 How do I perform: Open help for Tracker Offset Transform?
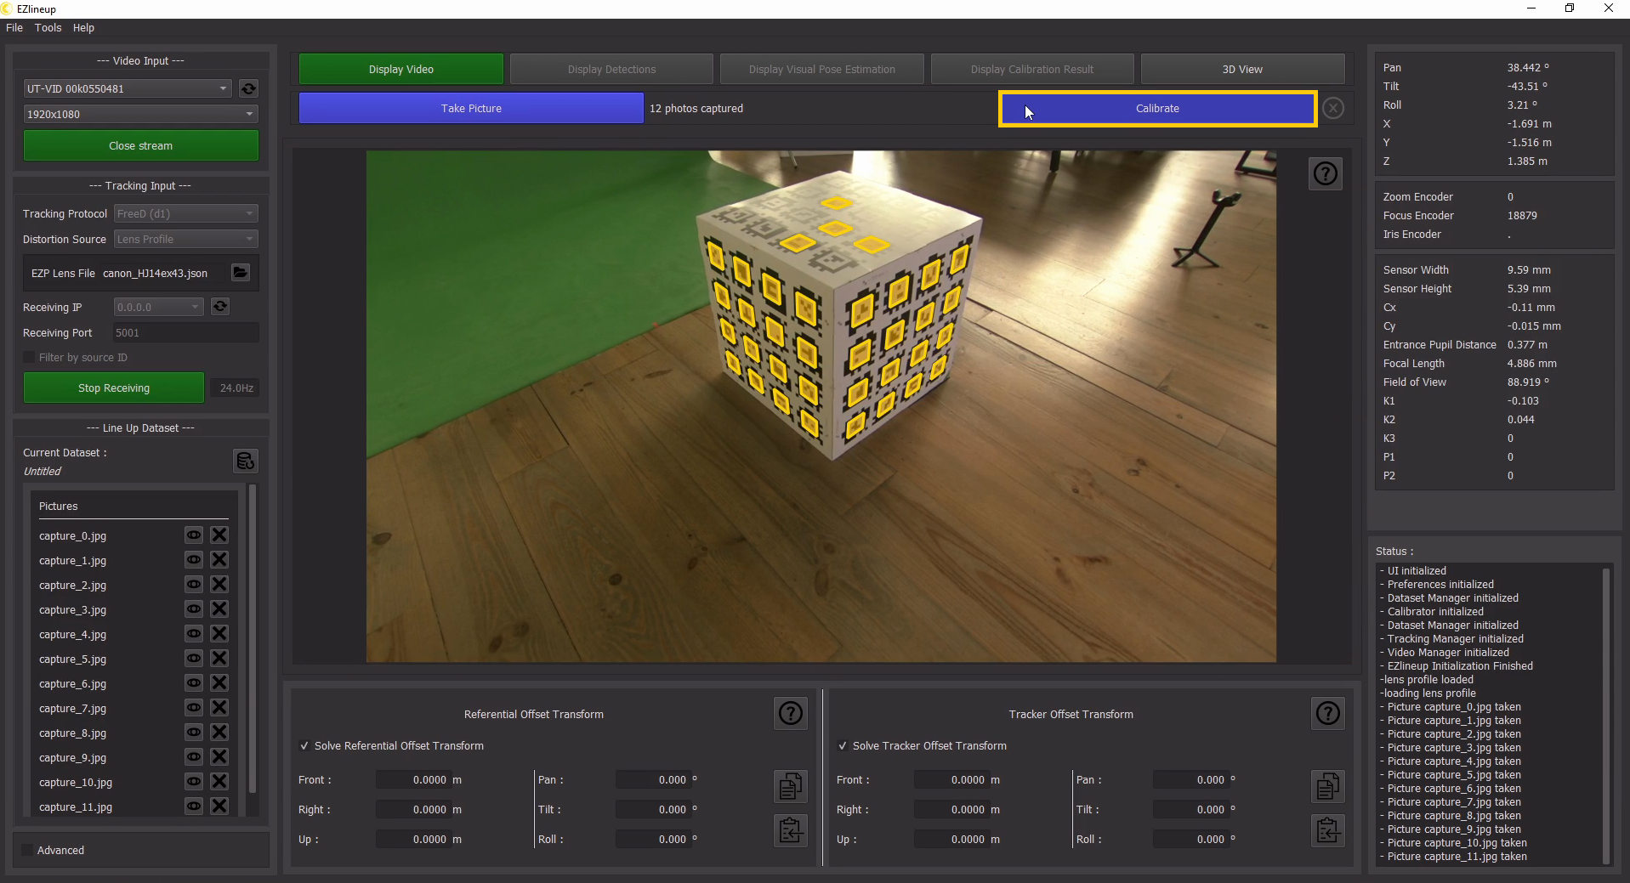click(1327, 714)
